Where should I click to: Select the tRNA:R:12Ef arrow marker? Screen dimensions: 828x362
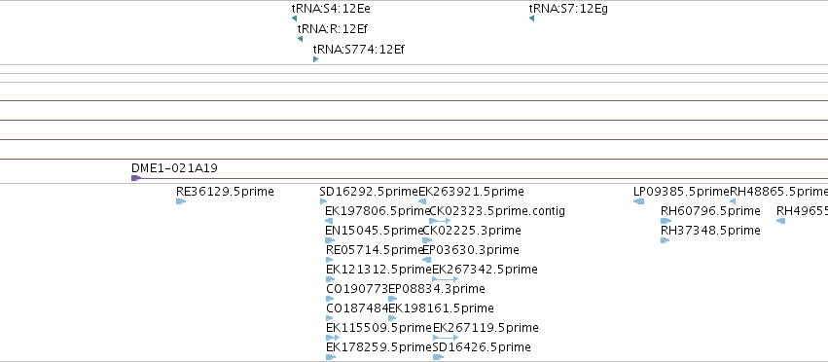click(x=300, y=39)
